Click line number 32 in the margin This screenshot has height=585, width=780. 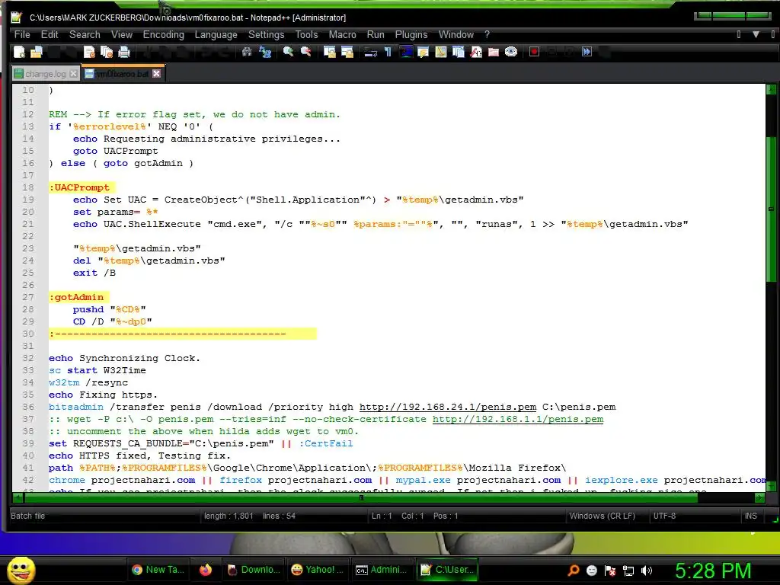point(28,358)
